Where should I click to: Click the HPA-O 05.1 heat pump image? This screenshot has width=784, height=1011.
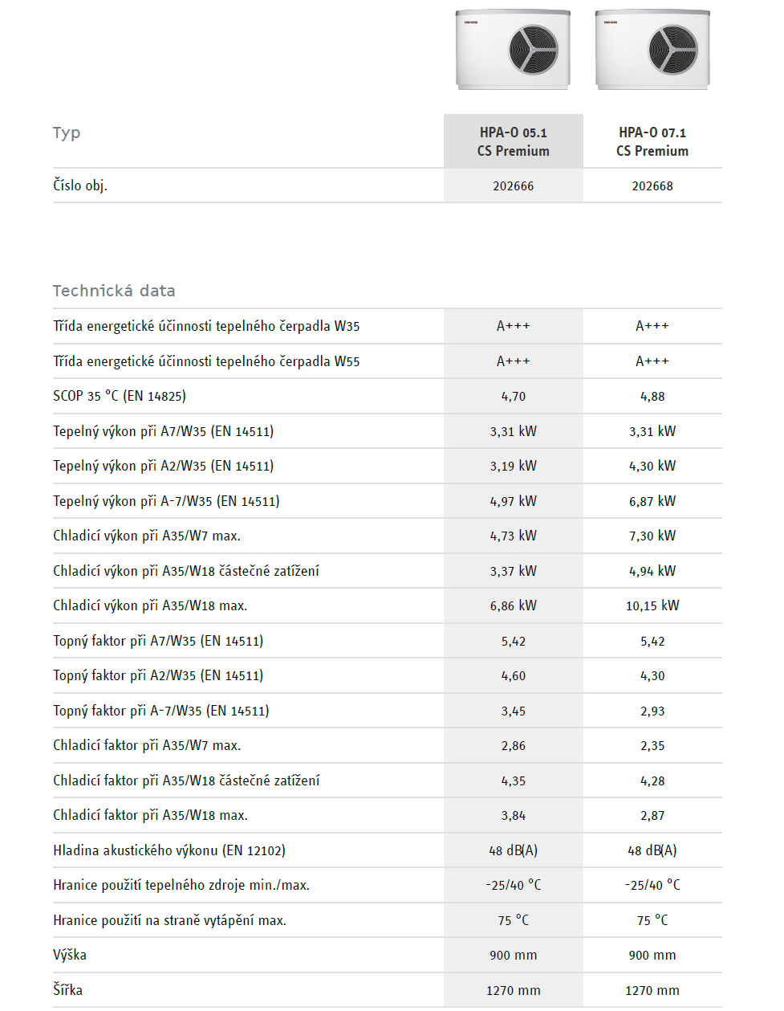[513, 50]
